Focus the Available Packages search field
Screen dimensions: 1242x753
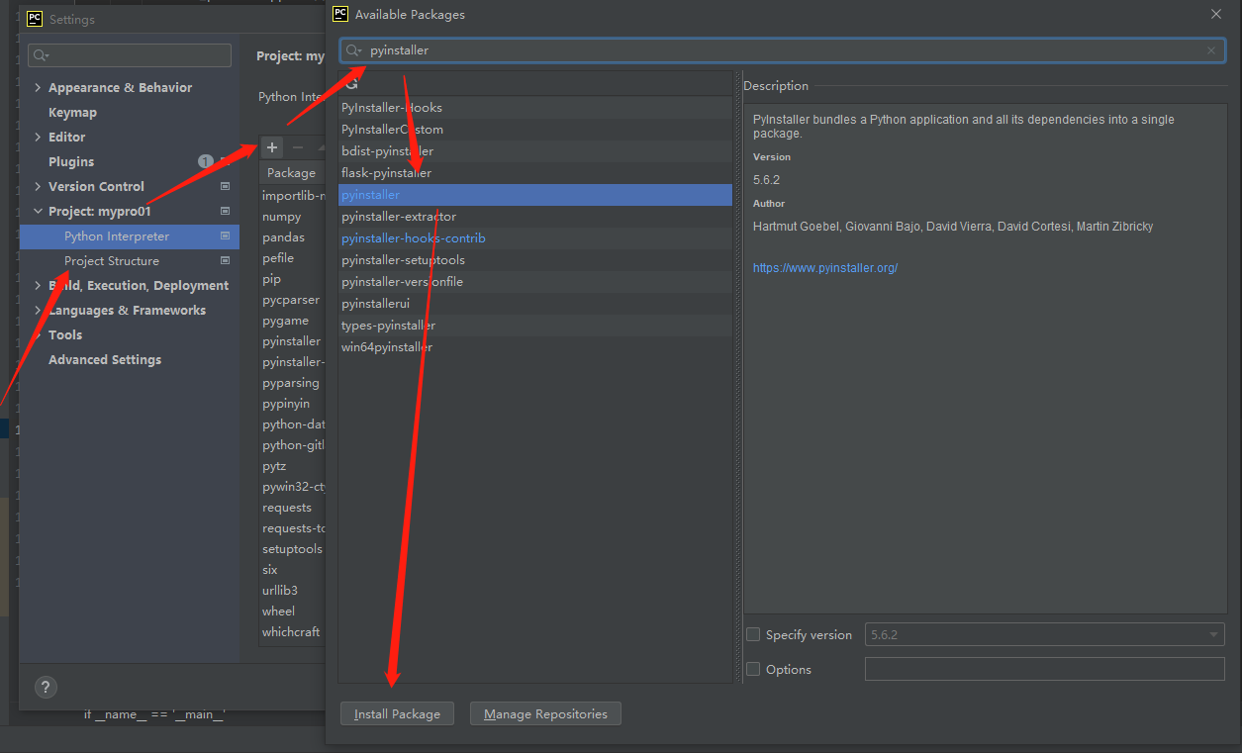pyautogui.click(x=783, y=50)
